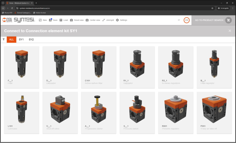Click the Join/split arrows icon
The width and height of the screenshot is (236, 143).
point(104,20)
